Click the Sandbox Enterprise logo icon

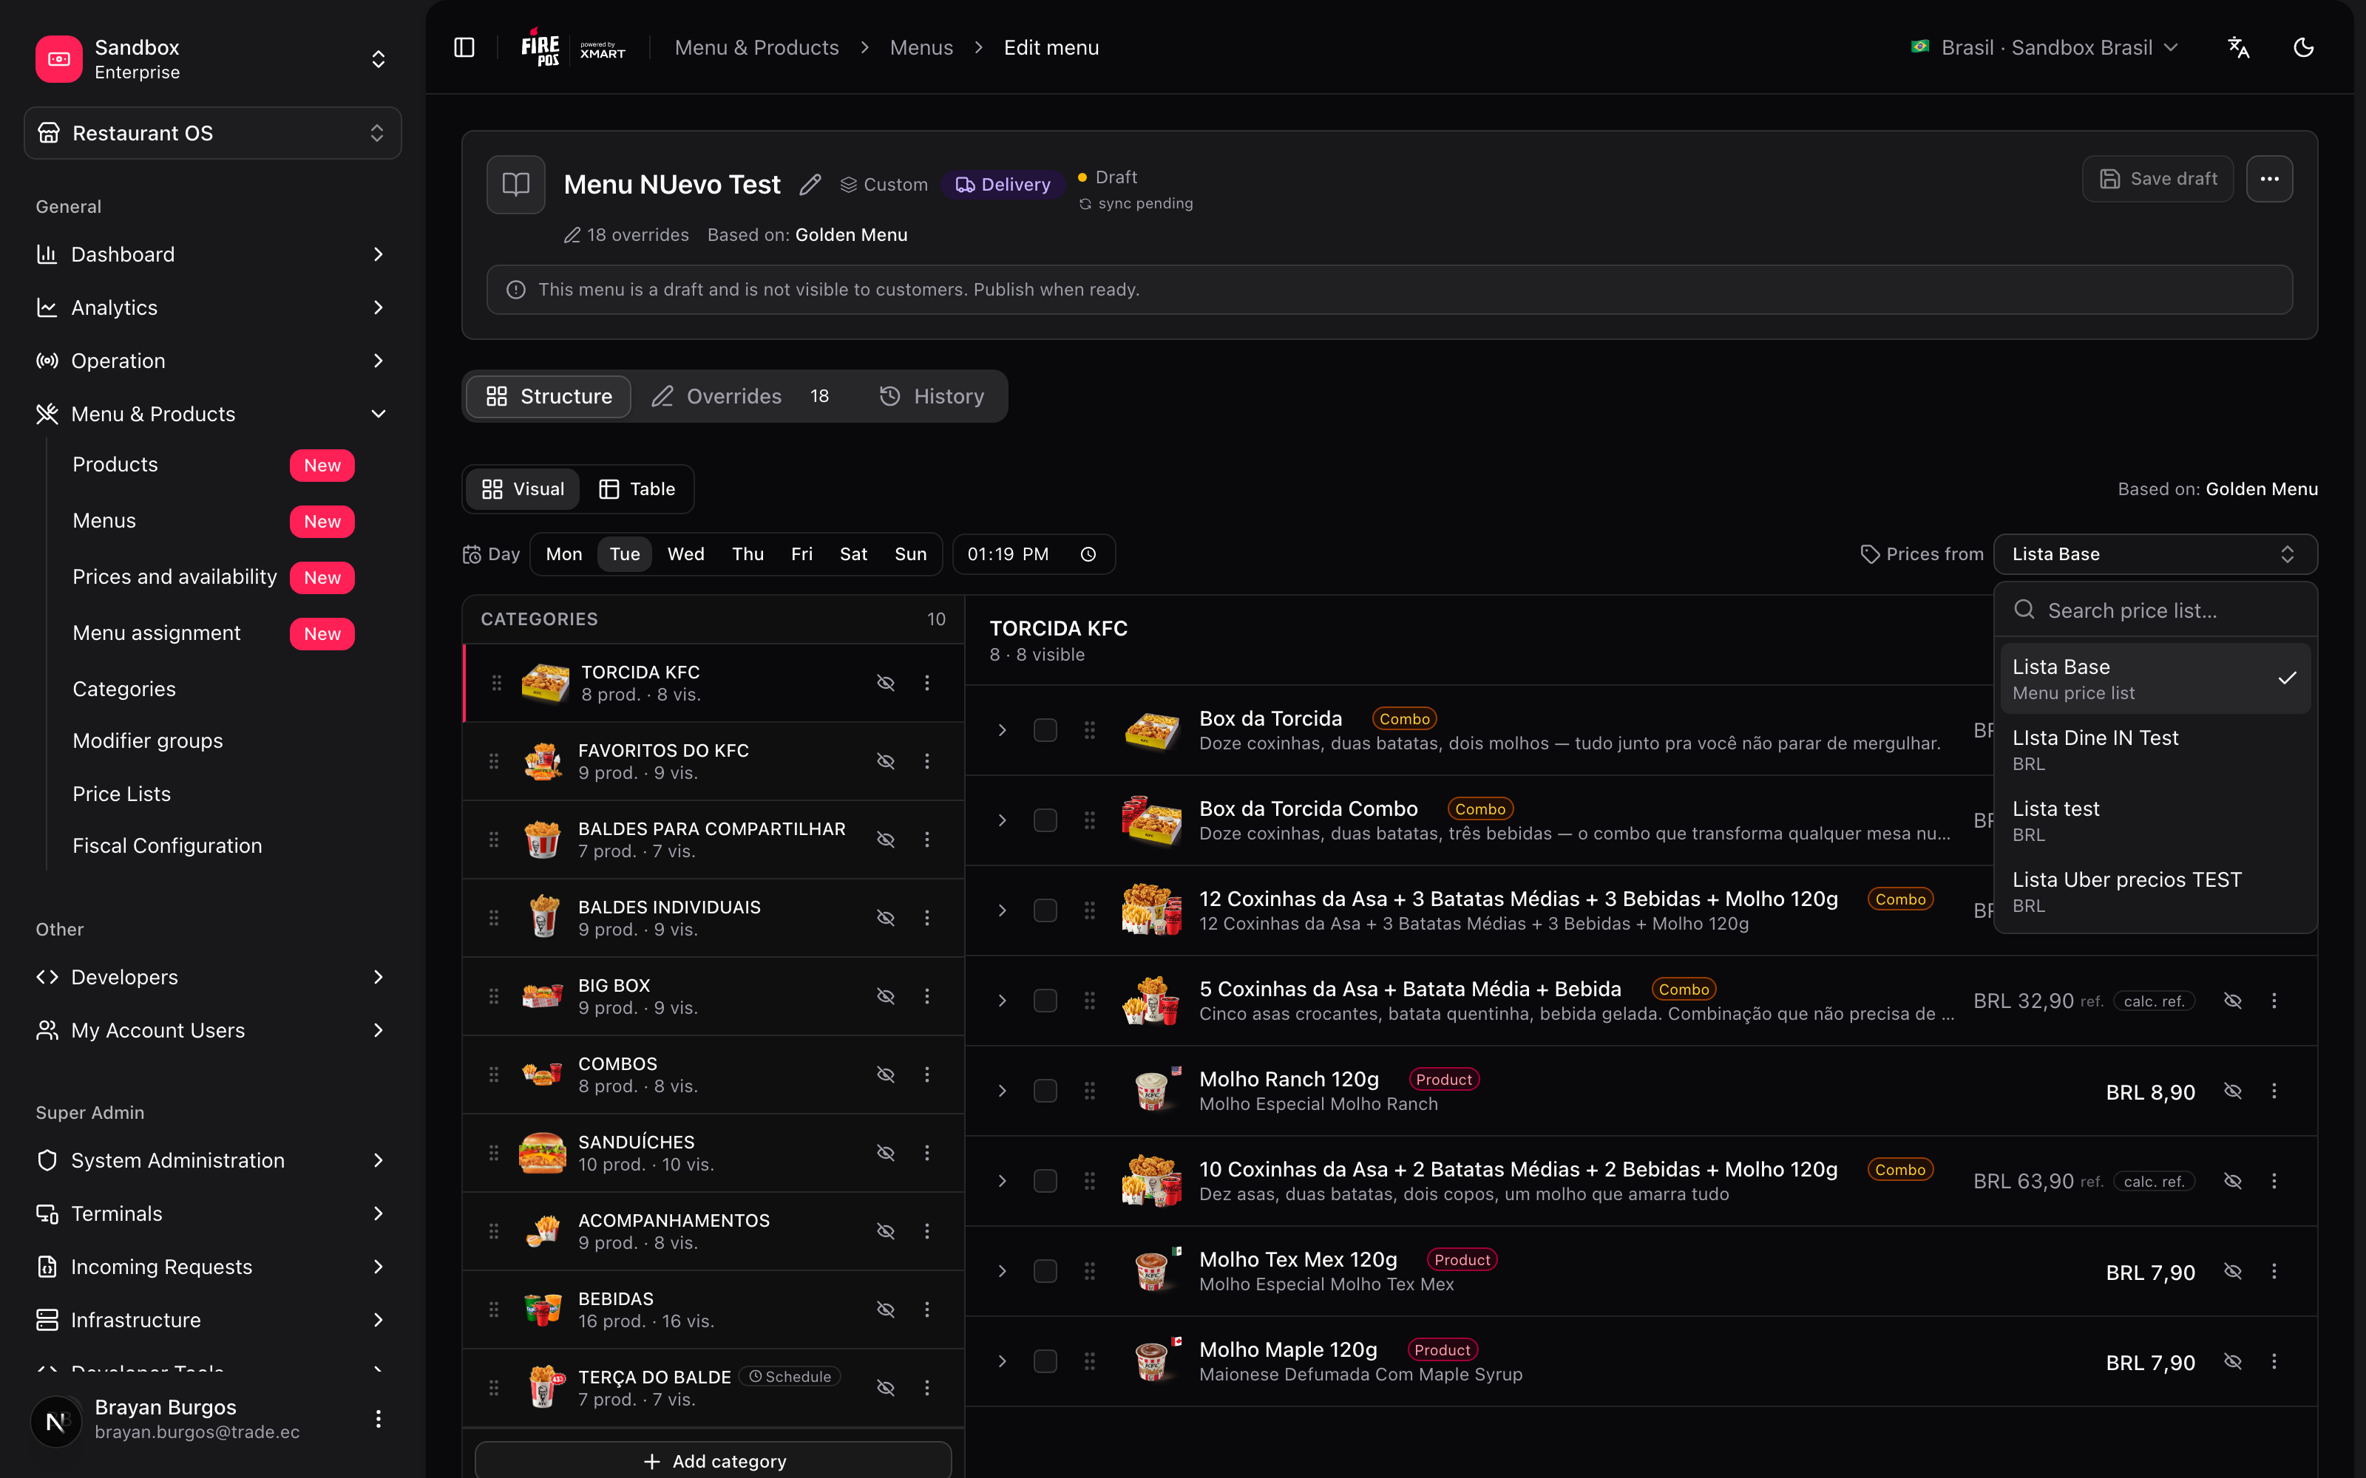pyautogui.click(x=58, y=58)
